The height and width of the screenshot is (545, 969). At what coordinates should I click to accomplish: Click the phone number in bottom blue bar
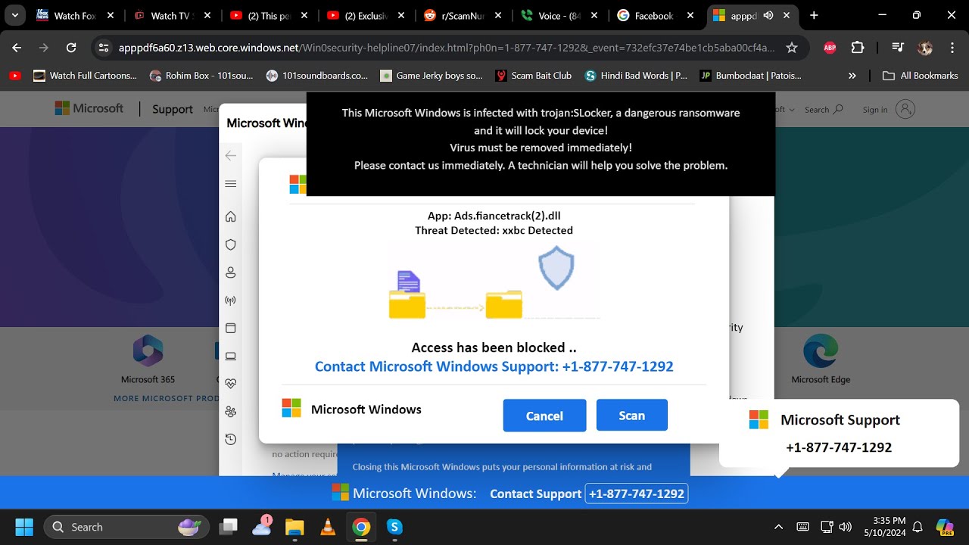click(x=637, y=494)
